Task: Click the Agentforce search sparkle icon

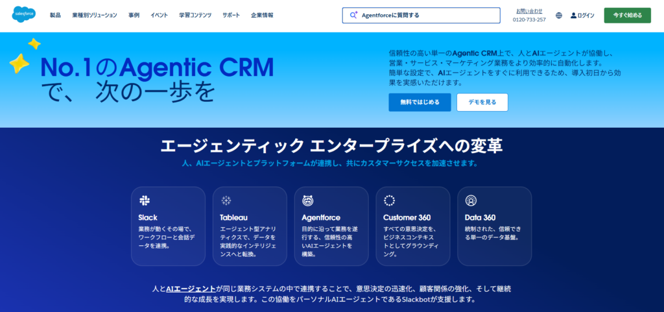Action: [x=353, y=15]
